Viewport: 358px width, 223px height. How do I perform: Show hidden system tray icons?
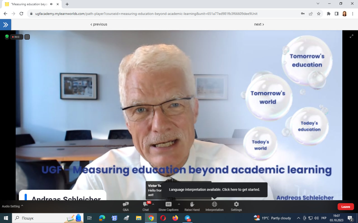click(x=298, y=218)
